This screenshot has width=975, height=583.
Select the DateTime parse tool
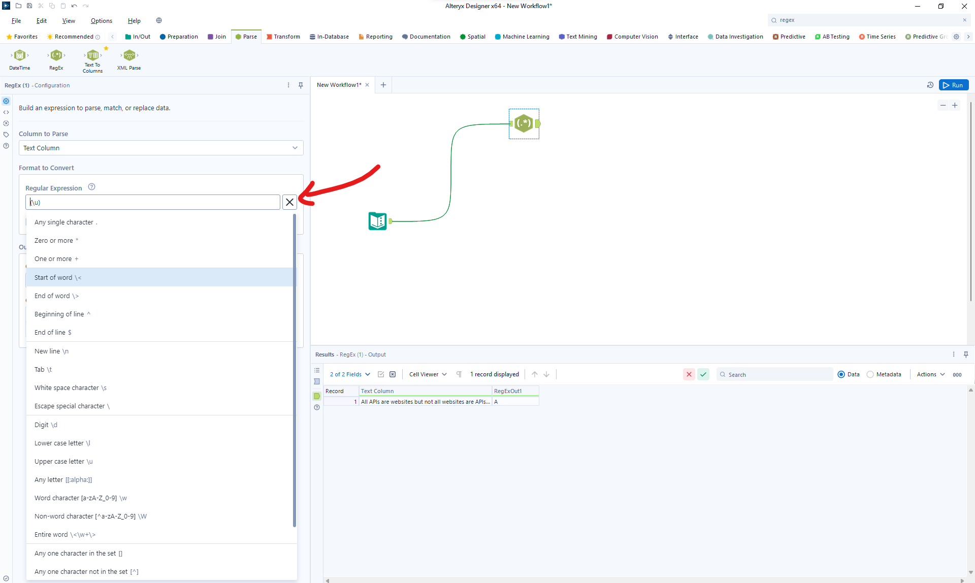click(x=20, y=56)
